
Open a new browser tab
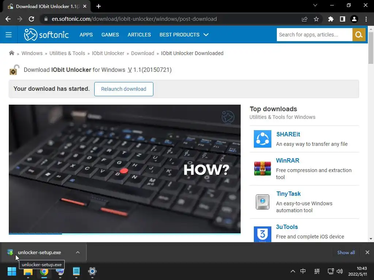point(99,7)
